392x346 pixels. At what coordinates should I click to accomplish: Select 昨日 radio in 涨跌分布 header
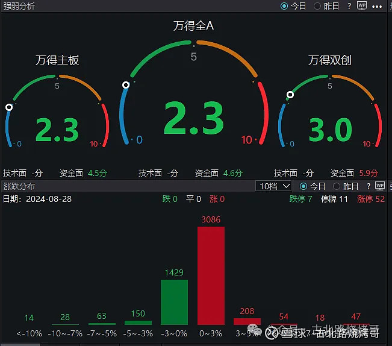(x=337, y=186)
